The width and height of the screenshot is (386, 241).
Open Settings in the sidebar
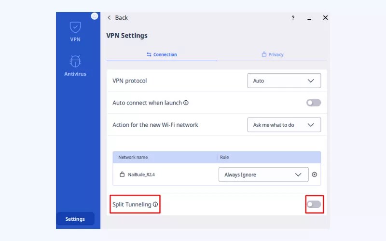[75, 219]
